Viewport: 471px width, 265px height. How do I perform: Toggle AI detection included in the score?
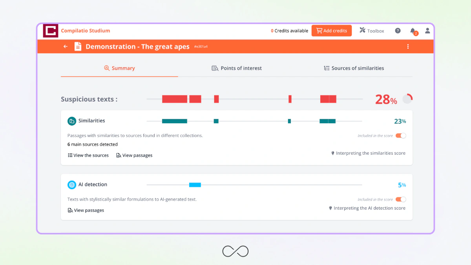(401, 199)
